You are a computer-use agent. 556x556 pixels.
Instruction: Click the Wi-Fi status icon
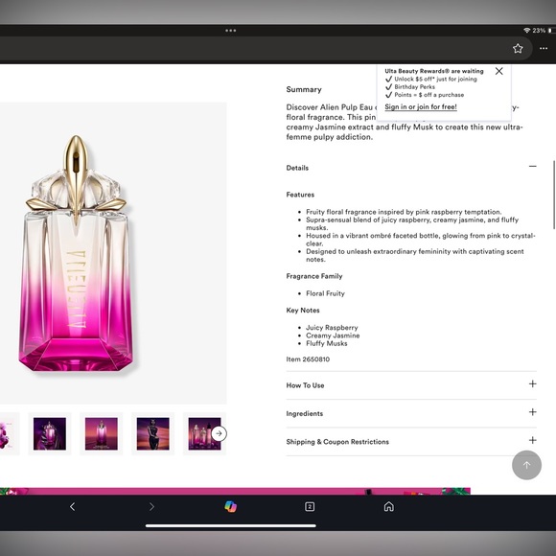coord(526,31)
